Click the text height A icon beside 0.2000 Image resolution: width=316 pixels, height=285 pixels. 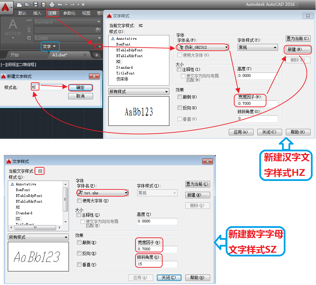(29, 38)
